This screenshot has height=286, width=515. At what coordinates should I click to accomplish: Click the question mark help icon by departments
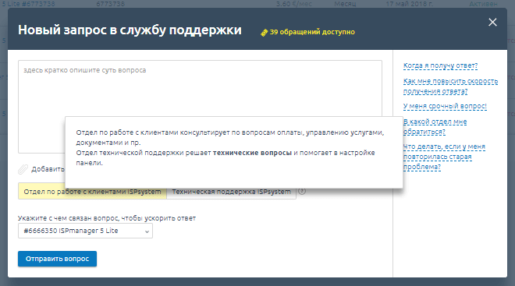[302, 191]
